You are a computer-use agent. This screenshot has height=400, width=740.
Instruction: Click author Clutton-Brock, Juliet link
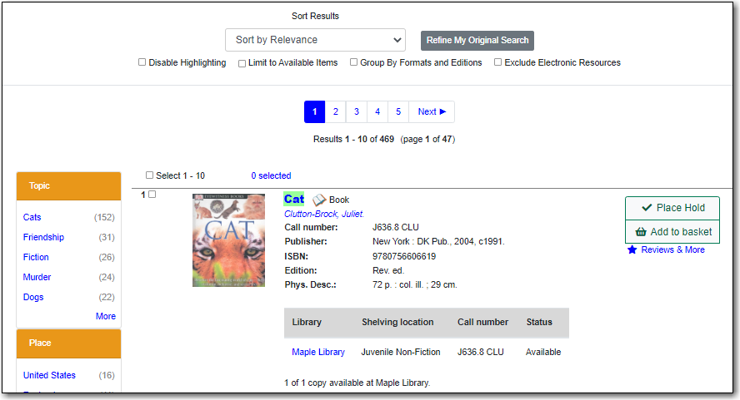(324, 214)
